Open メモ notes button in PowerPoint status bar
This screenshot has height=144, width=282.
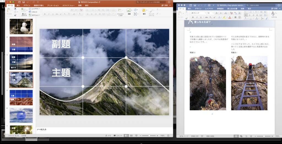(x=108, y=135)
